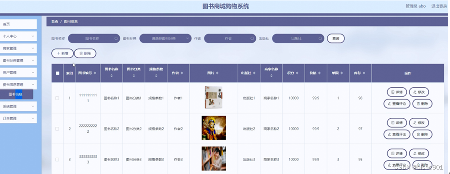Click stock value 98 cell
Image resolution: width=450 pixels, height=174 pixels.
click(361, 98)
